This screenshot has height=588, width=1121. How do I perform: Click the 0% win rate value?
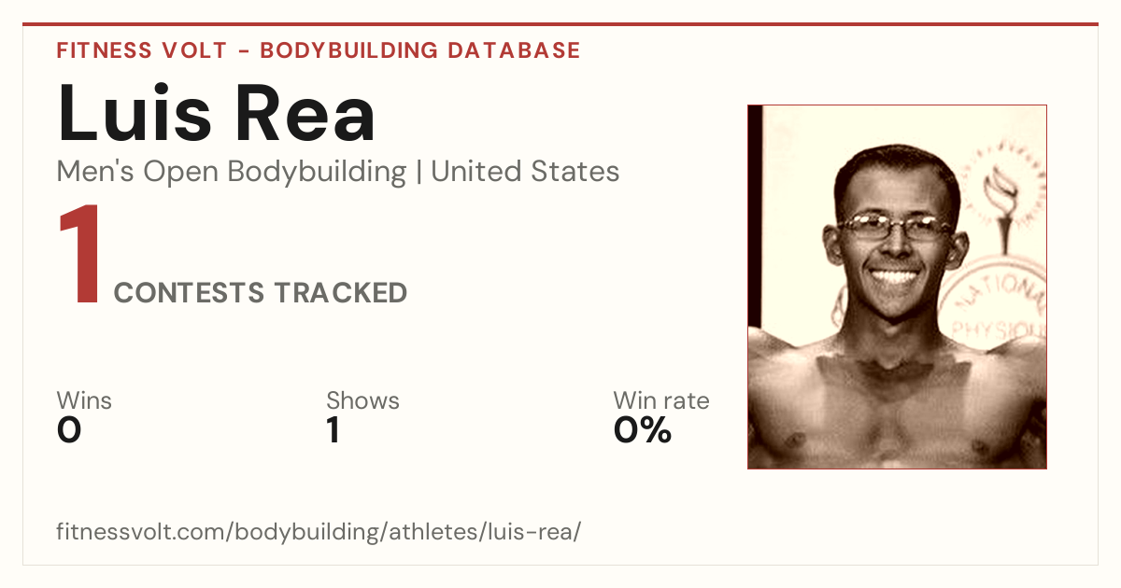pos(643,430)
